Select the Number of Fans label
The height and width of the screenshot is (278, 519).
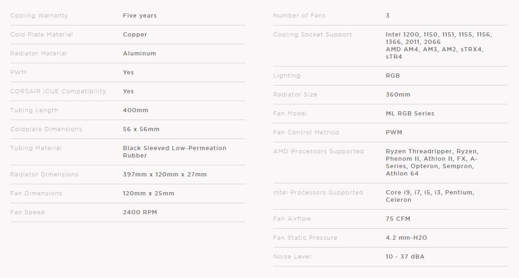tap(299, 16)
